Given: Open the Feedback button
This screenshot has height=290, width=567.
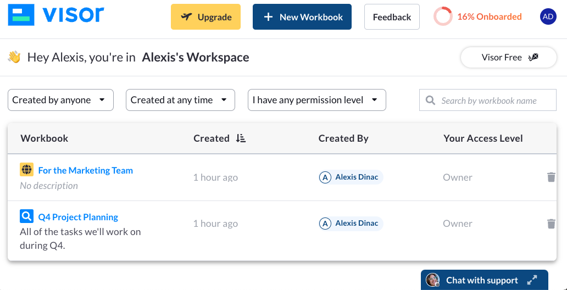Looking at the screenshot, I should [392, 16].
